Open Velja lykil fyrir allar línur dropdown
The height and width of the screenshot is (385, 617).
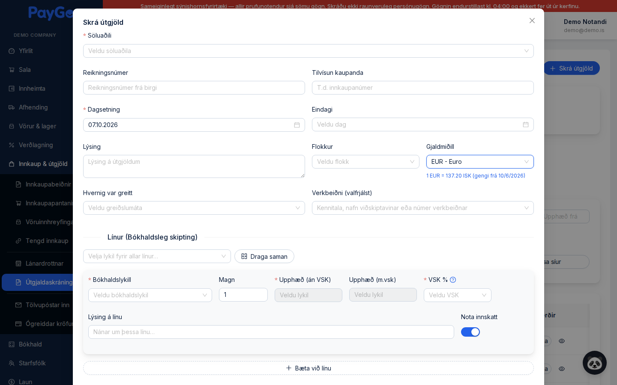tap(157, 256)
